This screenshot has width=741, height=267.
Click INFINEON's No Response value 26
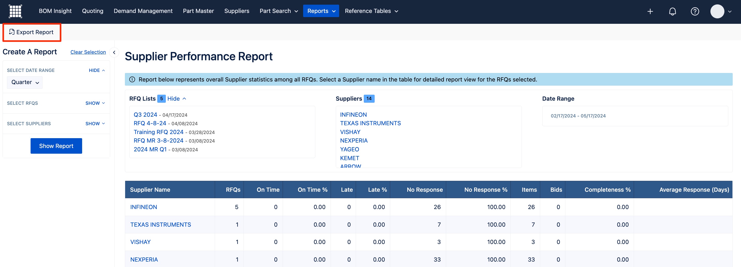tap(437, 207)
